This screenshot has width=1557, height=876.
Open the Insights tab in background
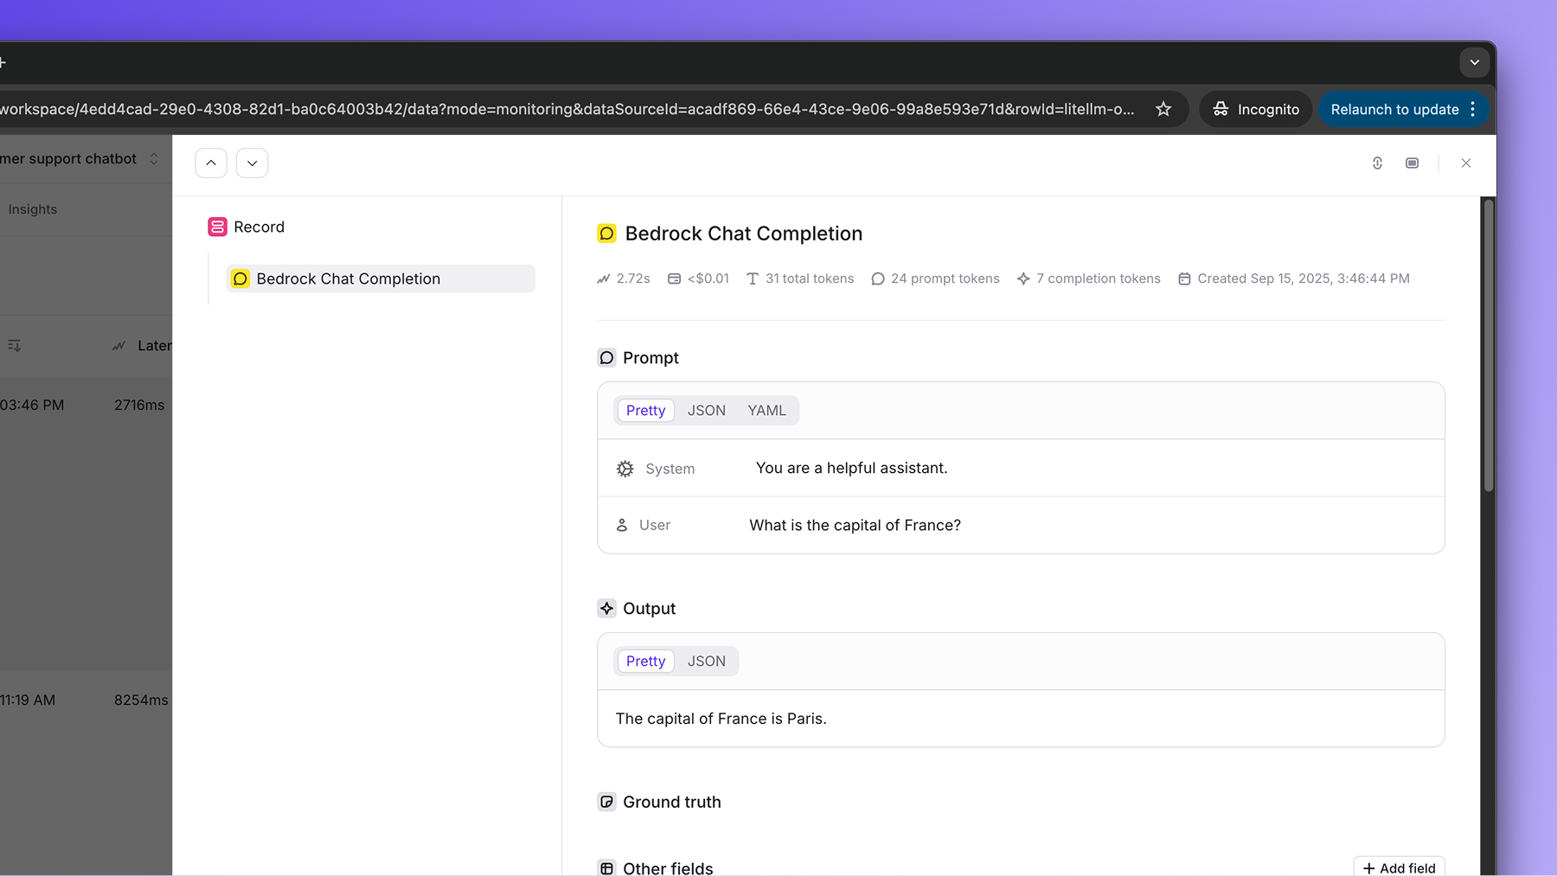(x=33, y=209)
